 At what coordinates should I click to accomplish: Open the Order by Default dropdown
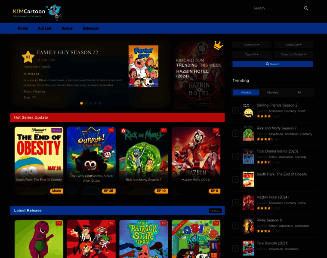[293, 54]
